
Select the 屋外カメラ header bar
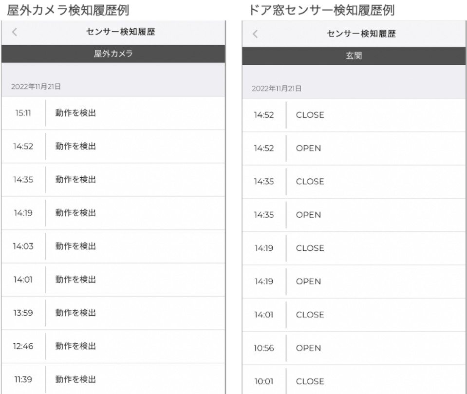click(113, 54)
